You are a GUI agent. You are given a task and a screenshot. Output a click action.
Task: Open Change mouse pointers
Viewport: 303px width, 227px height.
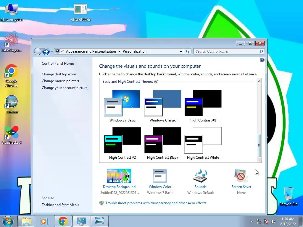tap(60, 81)
